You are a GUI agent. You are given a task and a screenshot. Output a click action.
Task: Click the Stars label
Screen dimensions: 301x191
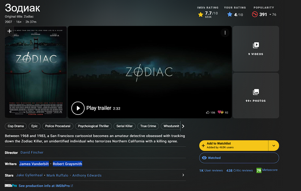click(x=9, y=176)
